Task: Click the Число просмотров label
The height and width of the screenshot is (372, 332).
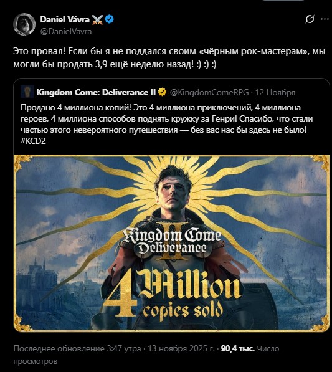Action: click(x=146, y=355)
